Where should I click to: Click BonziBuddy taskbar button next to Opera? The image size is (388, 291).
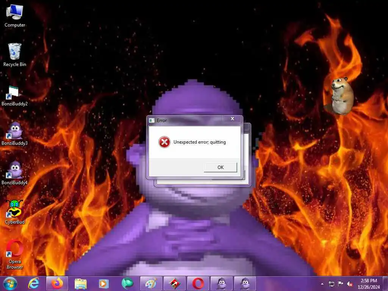pos(221,283)
